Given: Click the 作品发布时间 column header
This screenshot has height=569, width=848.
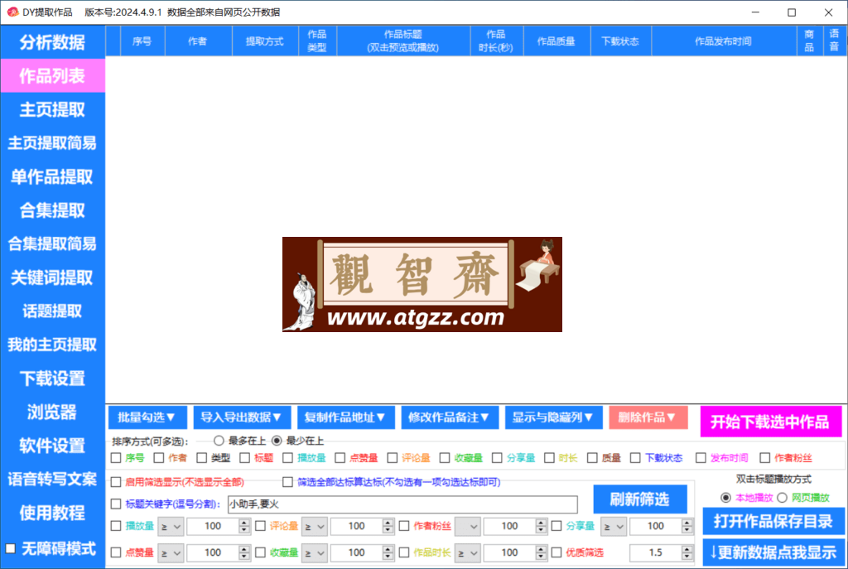Looking at the screenshot, I should [724, 41].
